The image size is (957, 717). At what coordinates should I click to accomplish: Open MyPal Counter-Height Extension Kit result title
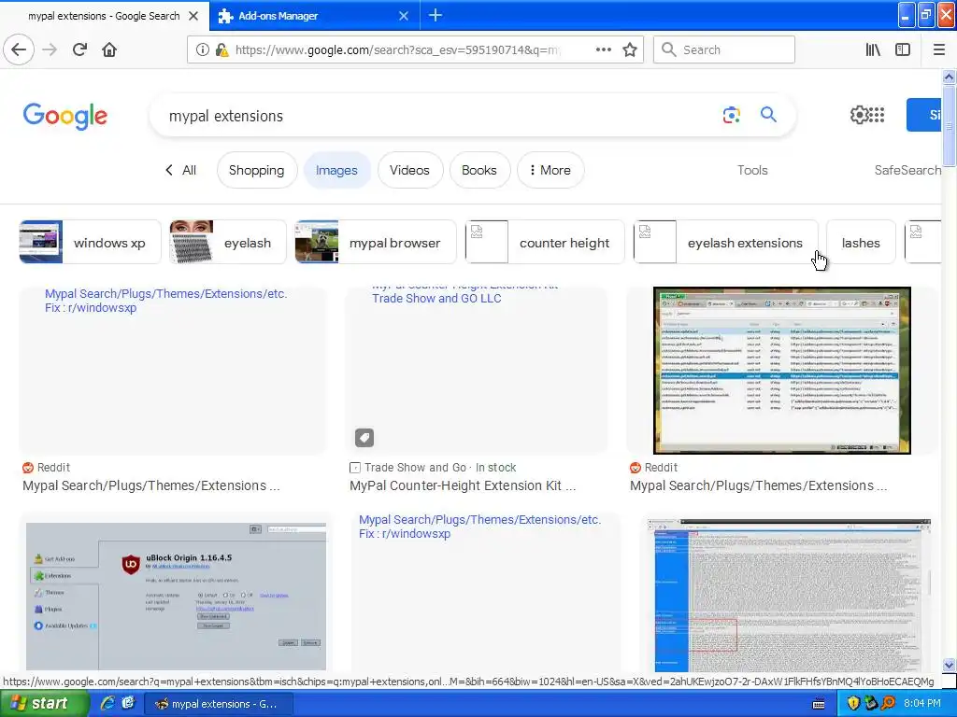click(x=462, y=485)
